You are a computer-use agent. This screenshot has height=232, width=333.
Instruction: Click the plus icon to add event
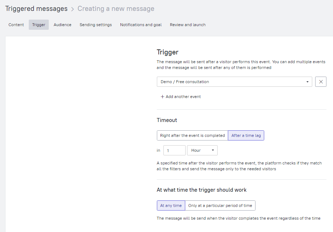(x=162, y=97)
